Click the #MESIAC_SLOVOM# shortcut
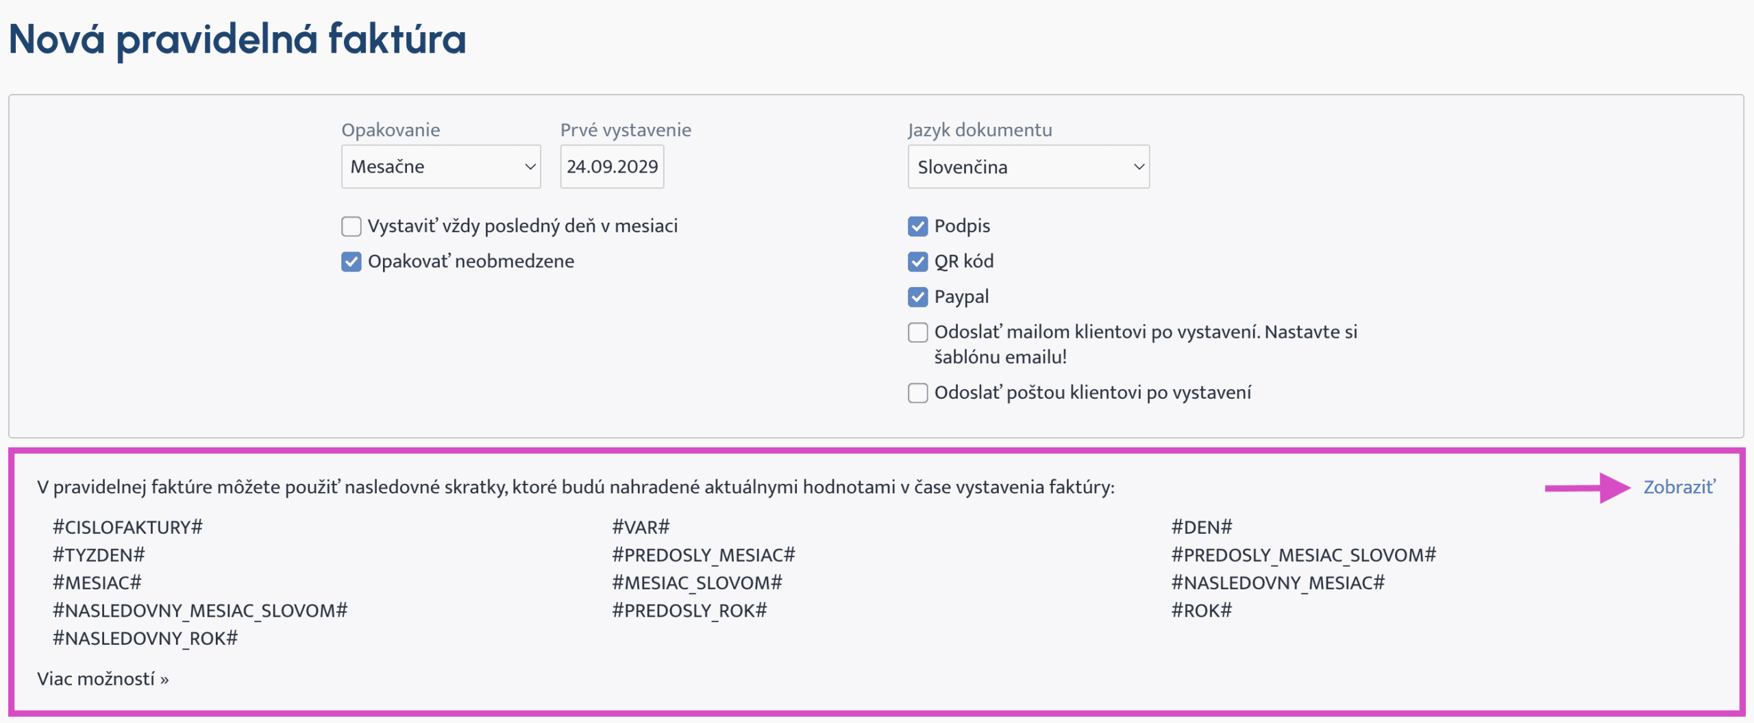This screenshot has height=723, width=1754. pyautogui.click(x=697, y=583)
